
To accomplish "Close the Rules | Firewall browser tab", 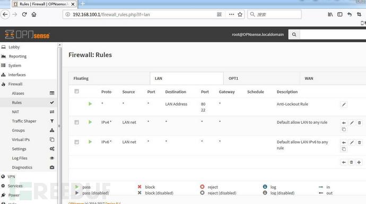I will click(x=73, y=4).
